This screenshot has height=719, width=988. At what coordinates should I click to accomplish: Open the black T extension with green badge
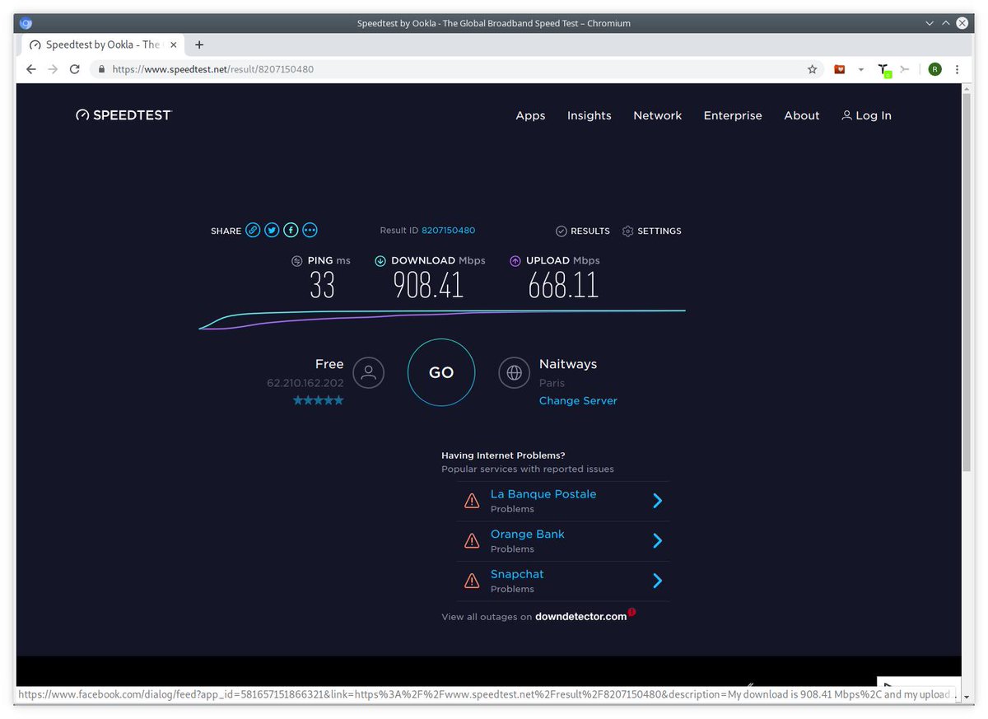(x=883, y=70)
